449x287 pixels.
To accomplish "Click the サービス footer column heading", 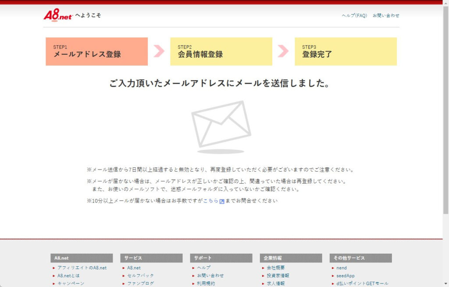I will coord(151,258).
